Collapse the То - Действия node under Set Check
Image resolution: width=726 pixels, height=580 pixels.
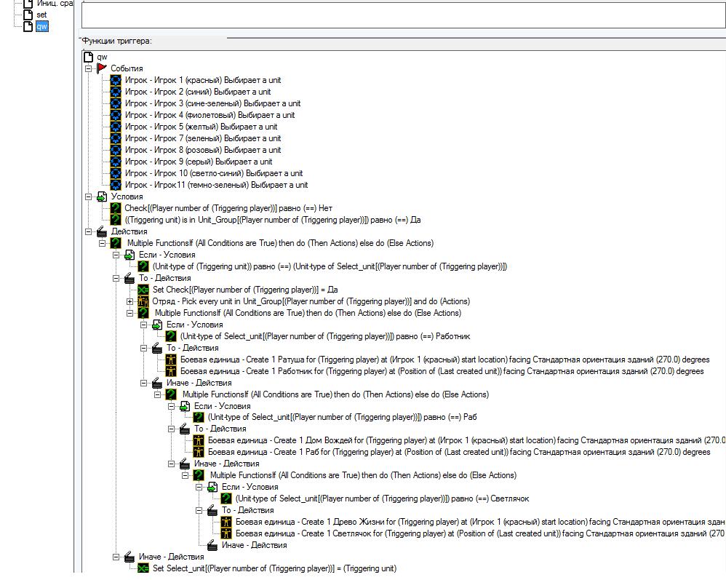coord(116,278)
